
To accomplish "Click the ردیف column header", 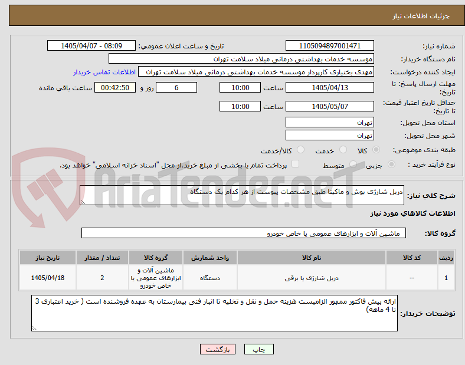I will [446, 258].
